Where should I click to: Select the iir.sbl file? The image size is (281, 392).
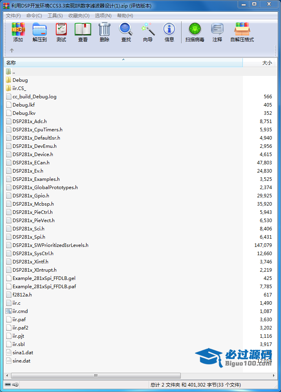pyautogui.click(x=15, y=344)
